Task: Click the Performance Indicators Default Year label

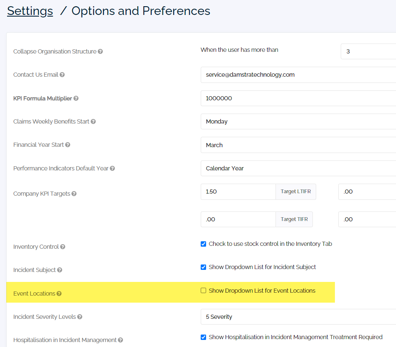Action: coord(61,168)
